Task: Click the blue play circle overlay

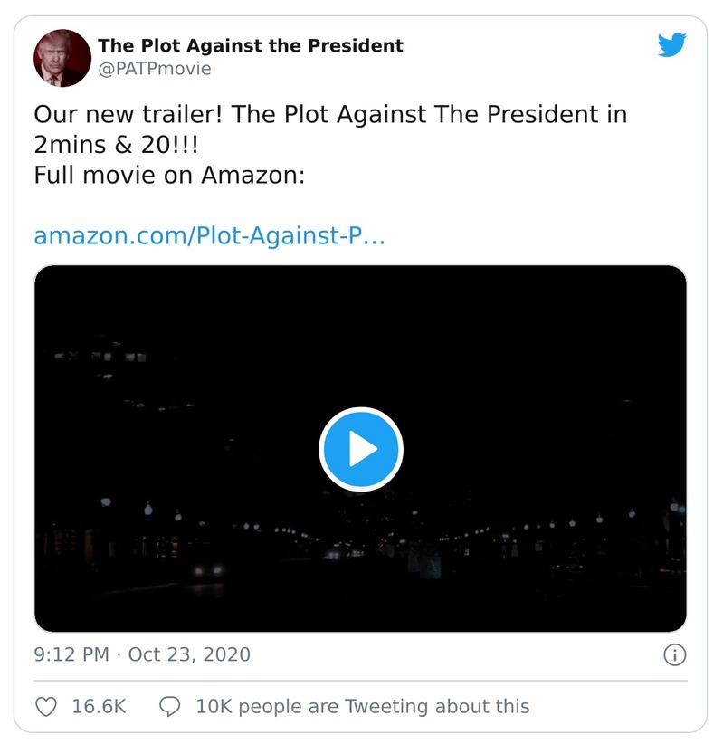Action: pos(361,446)
